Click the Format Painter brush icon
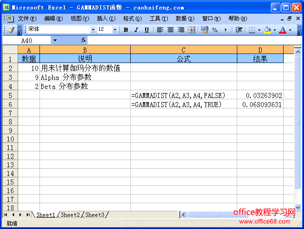The width and height of the screenshot is (304, 229). pos(11,30)
